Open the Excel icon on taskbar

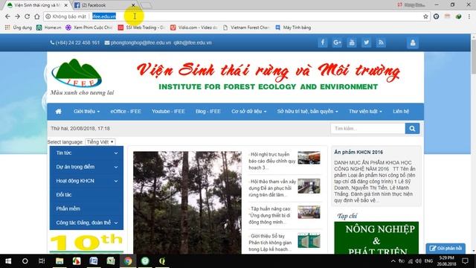pyautogui.click(x=111, y=261)
